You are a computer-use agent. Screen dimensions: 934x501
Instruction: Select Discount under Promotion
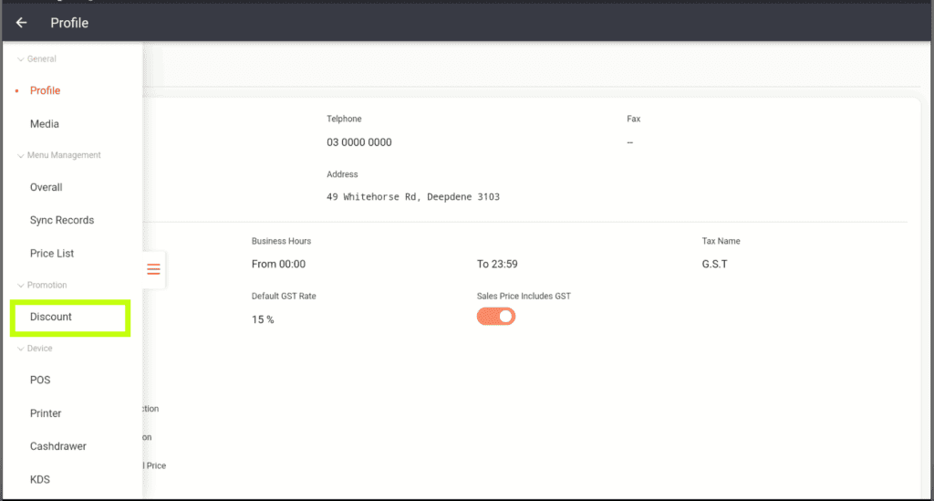point(51,317)
